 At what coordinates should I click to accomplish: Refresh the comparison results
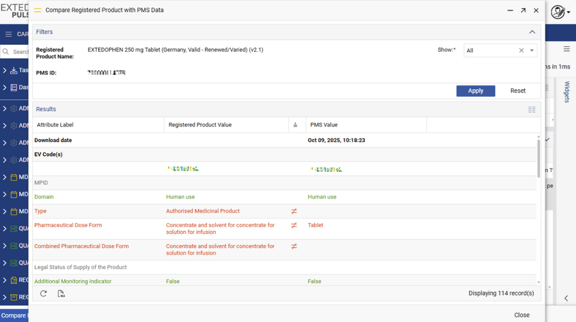point(43,293)
